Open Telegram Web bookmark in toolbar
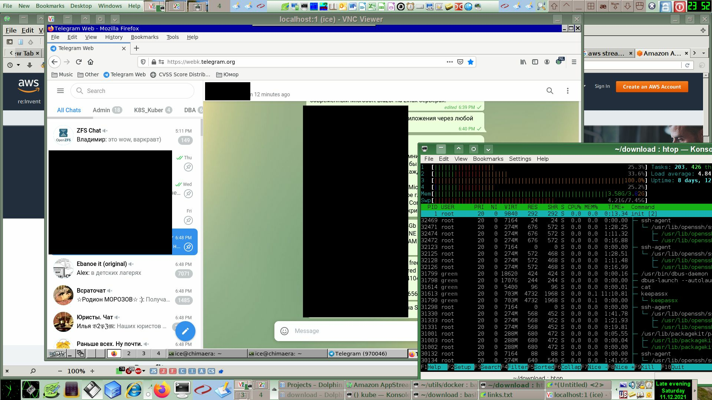712x400 pixels. tap(125, 74)
